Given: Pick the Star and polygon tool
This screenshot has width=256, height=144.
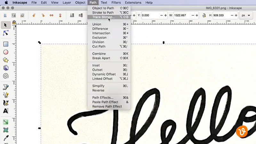Looking at the screenshot, I should tap(6, 60).
